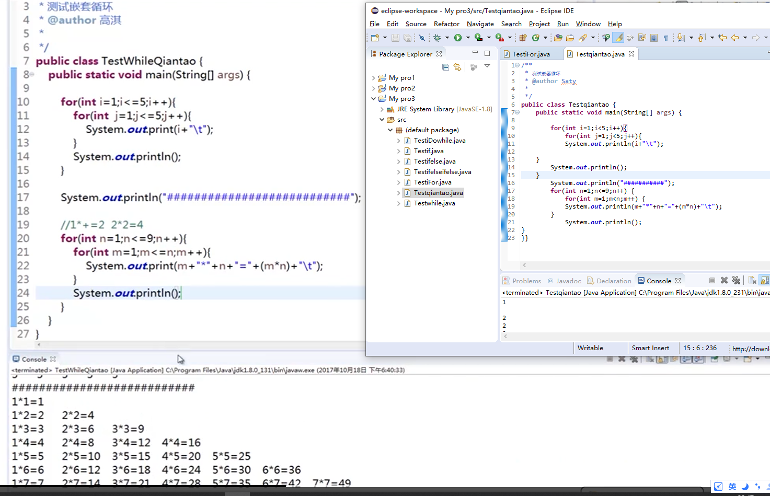
Task: Open the Project menu
Action: [539, 24]
